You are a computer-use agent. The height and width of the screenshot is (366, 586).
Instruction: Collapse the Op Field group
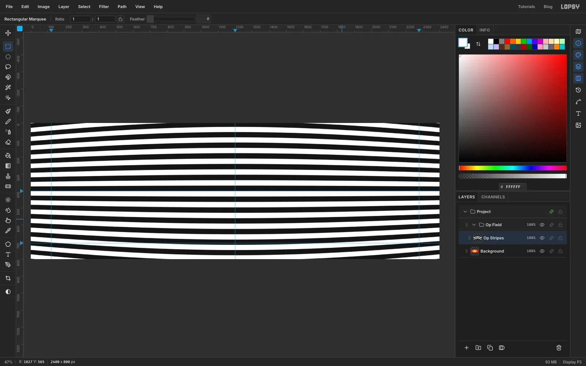(474, 225)
